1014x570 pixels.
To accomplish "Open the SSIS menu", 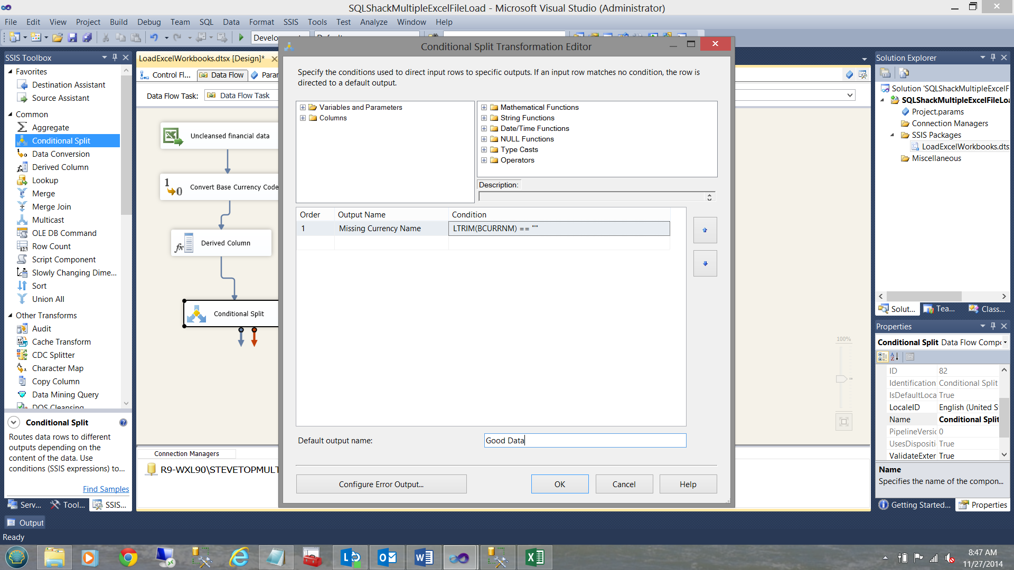I will (290, 22).
